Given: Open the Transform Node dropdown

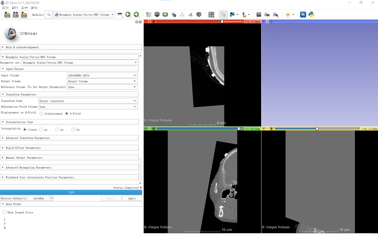Looking at the screenshot, I should coord(88,101).
